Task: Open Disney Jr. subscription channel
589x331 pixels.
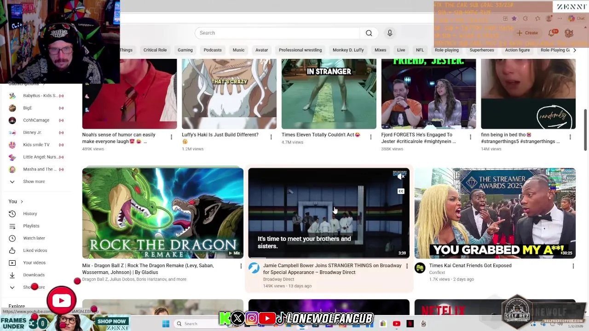Action: tap(36, 132)
